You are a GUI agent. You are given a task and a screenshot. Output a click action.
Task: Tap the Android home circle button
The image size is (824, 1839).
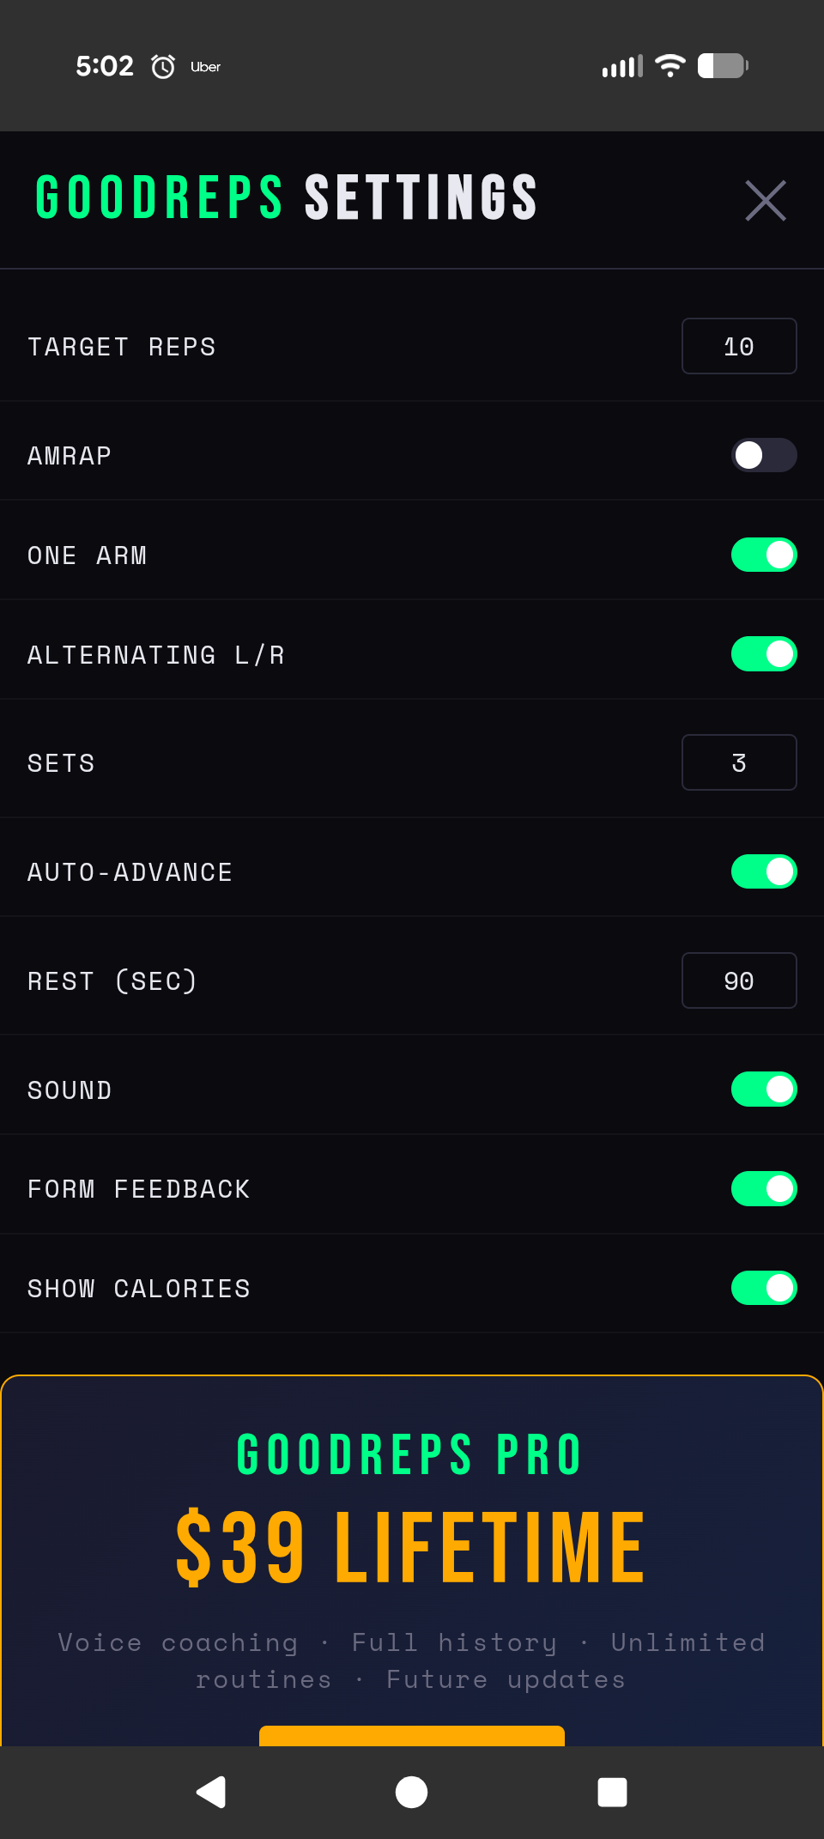tap(411, 1792)
